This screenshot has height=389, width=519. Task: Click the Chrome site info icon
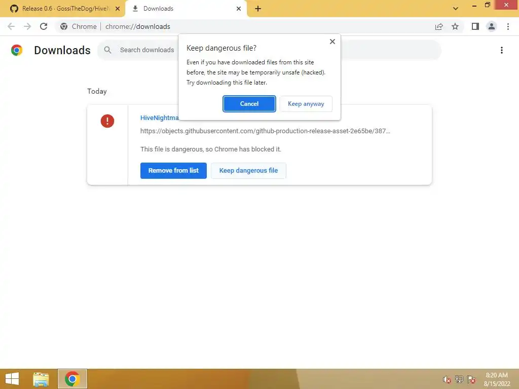point(64,26)
